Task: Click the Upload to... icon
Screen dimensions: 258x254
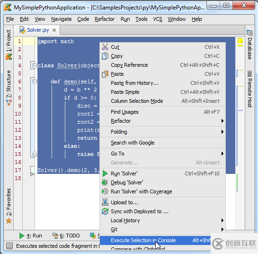Action: pyautogui.click(x=105, y=202)
